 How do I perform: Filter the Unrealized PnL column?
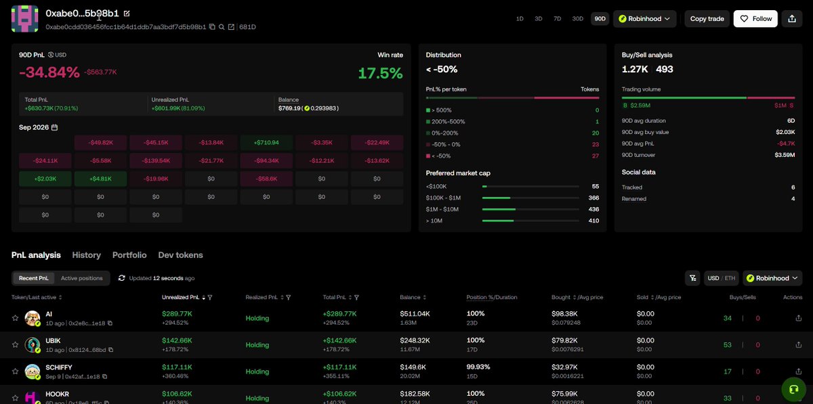pyautogui.click(x=210, y=297)
